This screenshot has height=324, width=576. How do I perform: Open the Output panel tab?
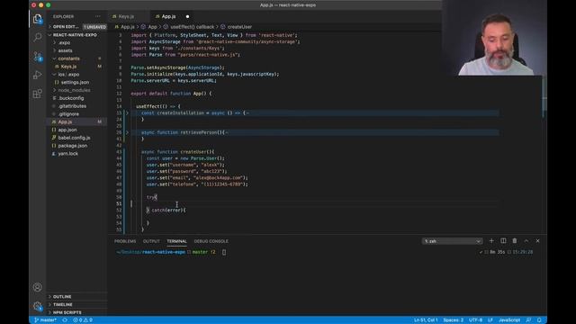point(151,241)
